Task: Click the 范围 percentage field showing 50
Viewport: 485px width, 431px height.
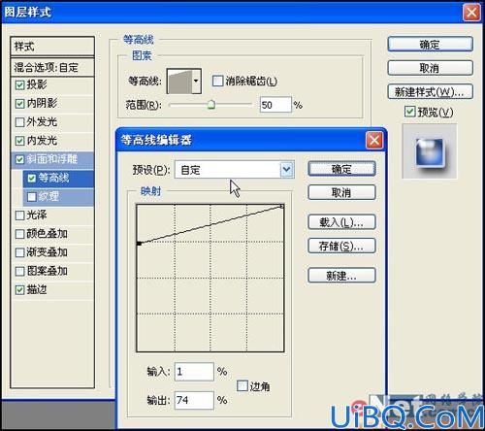Action: coord(275,105)
